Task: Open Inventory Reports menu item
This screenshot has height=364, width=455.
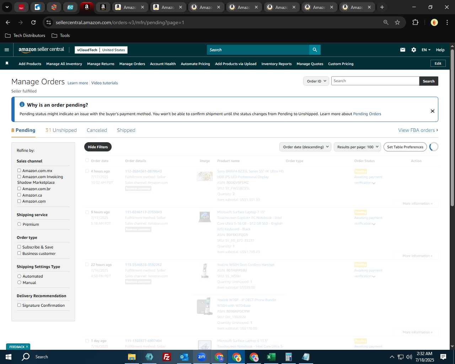Action: [x=277, y=64]
